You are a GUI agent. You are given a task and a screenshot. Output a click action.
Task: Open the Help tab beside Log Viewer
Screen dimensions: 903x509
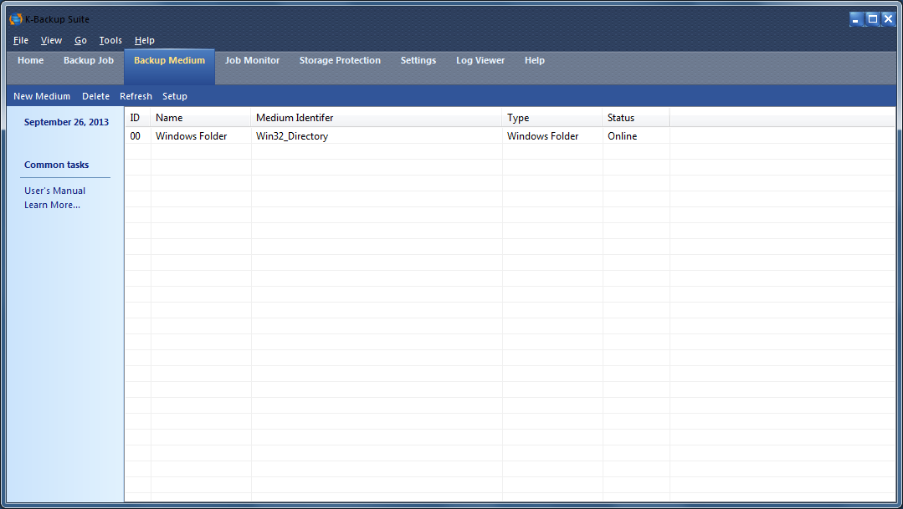pyautogui.click(x=535, y=60)
